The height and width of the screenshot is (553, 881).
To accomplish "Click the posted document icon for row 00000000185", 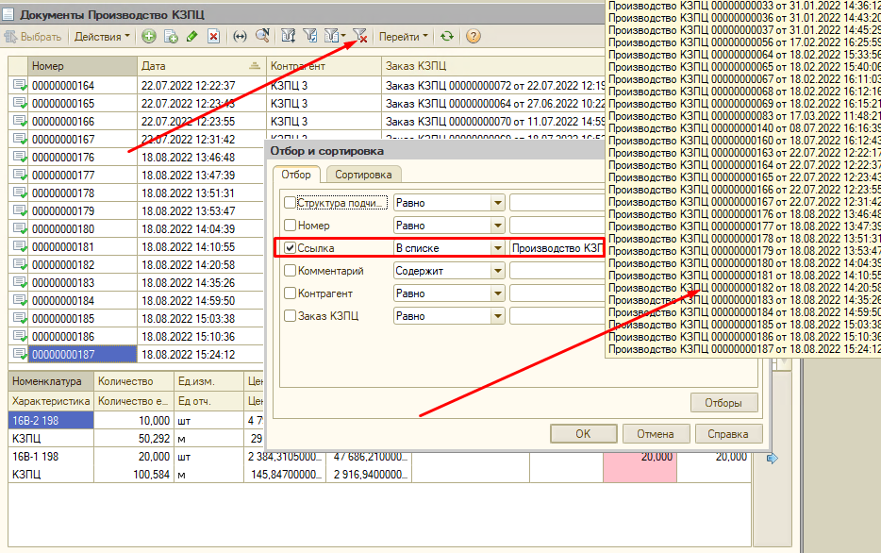I will click(x=20, y=318).
